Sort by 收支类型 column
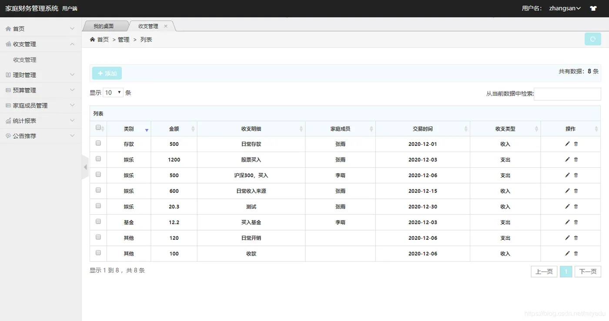The width and height of the screenshot is (609, 321). pos(505,129)
